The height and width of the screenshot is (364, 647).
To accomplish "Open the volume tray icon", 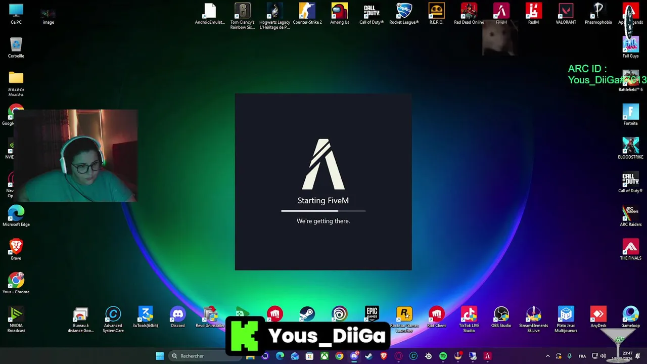I will coord(603,356).
